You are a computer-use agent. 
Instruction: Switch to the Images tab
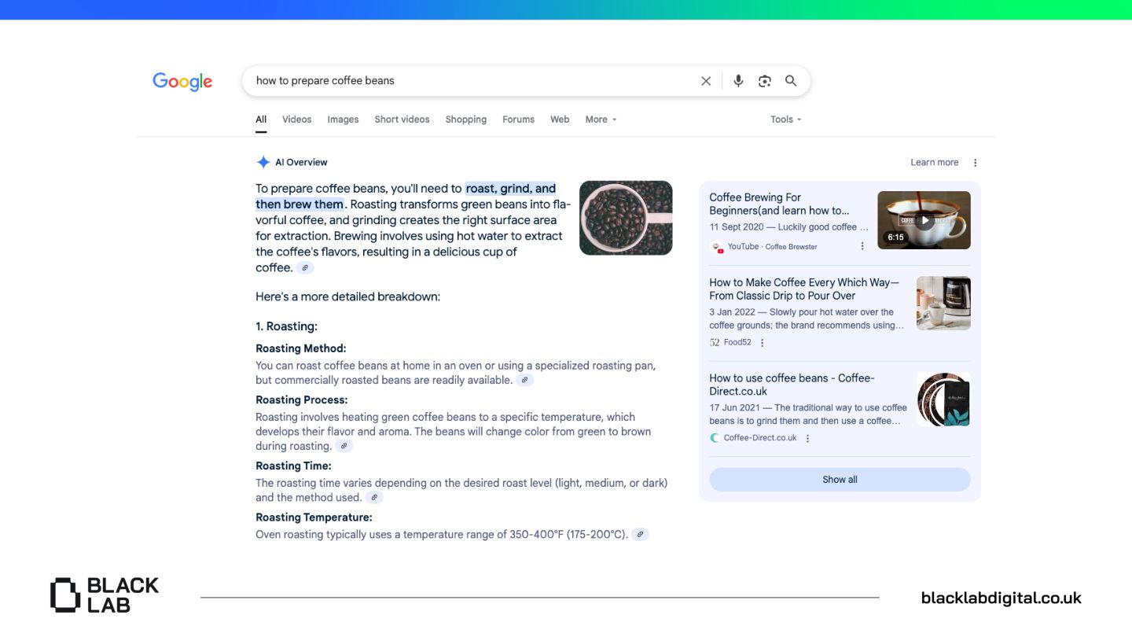pyautogui.click(x=343, y=120)
